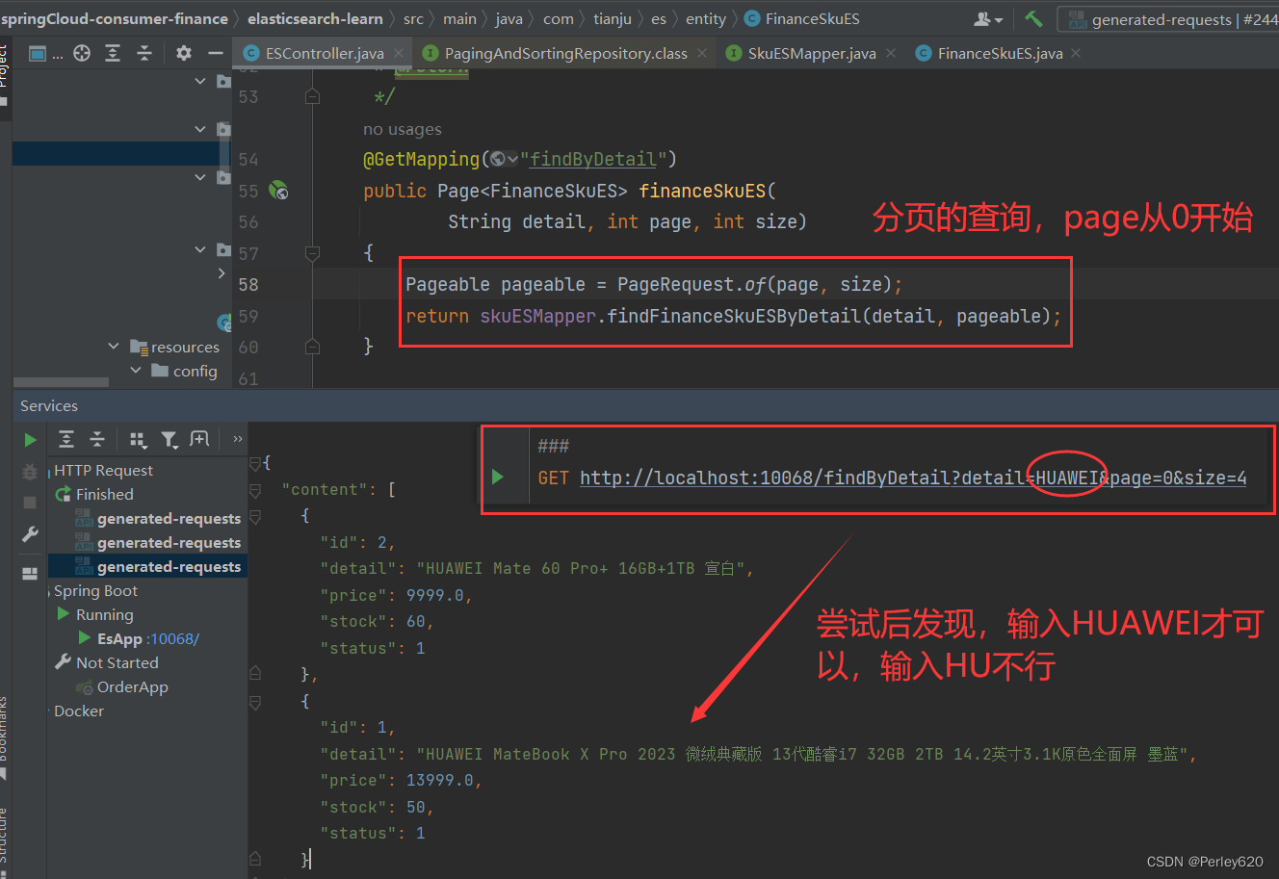The image size is (1279, 879).
Task: Expand all nodes in Project panel
Action: point(113,54)
